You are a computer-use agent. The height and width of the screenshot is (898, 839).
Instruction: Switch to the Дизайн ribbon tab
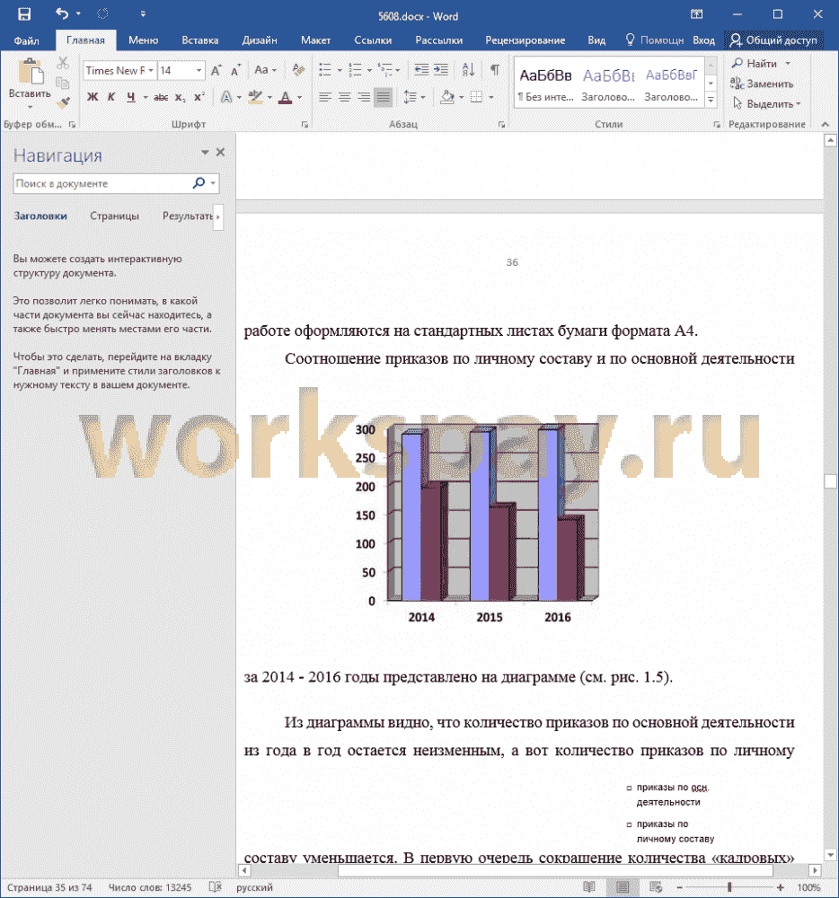(x=260, y=40)
